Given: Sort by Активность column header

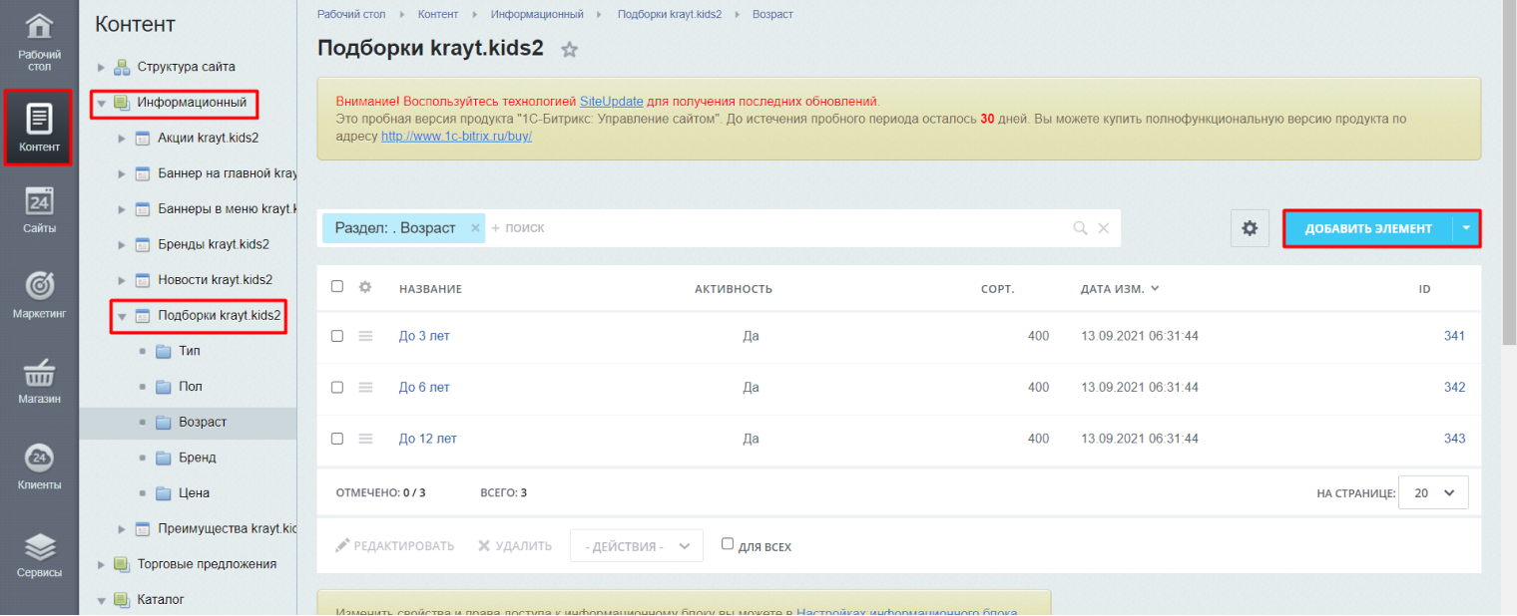Looking at the screenshot, I should [x=734, y=289].
